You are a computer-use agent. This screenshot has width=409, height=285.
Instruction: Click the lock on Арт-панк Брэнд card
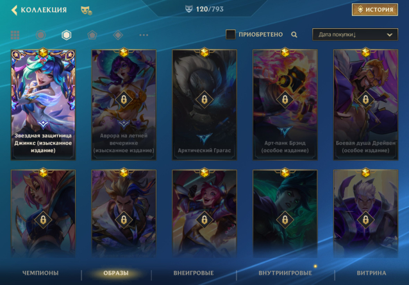(285, 99)
